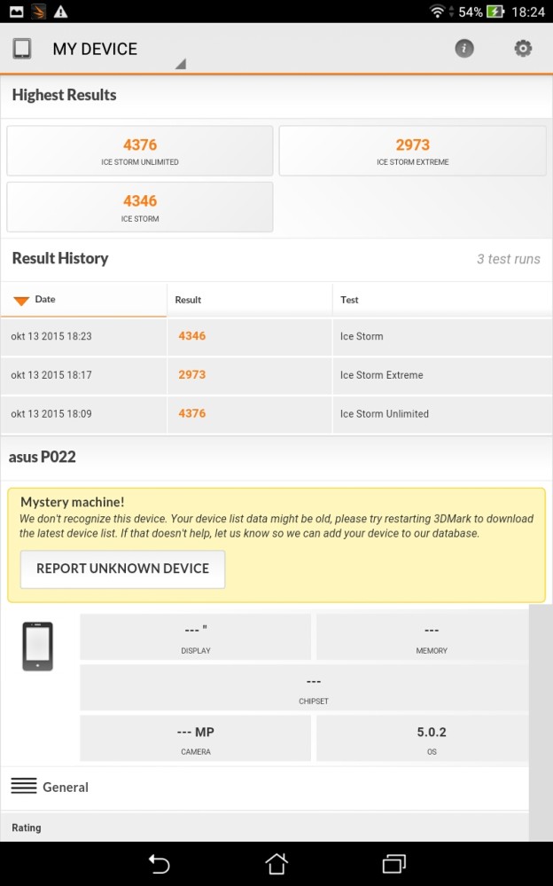Click the REPORT UNKNOWN DEVICE button

click(x=122, y=569)
